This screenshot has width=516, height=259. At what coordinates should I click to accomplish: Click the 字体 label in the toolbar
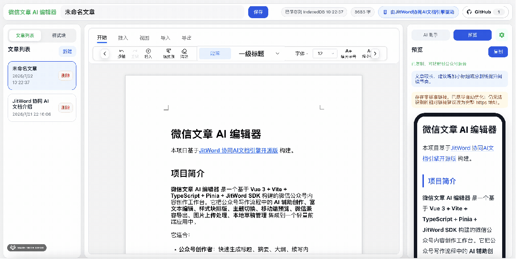click(x=300, y=54)
